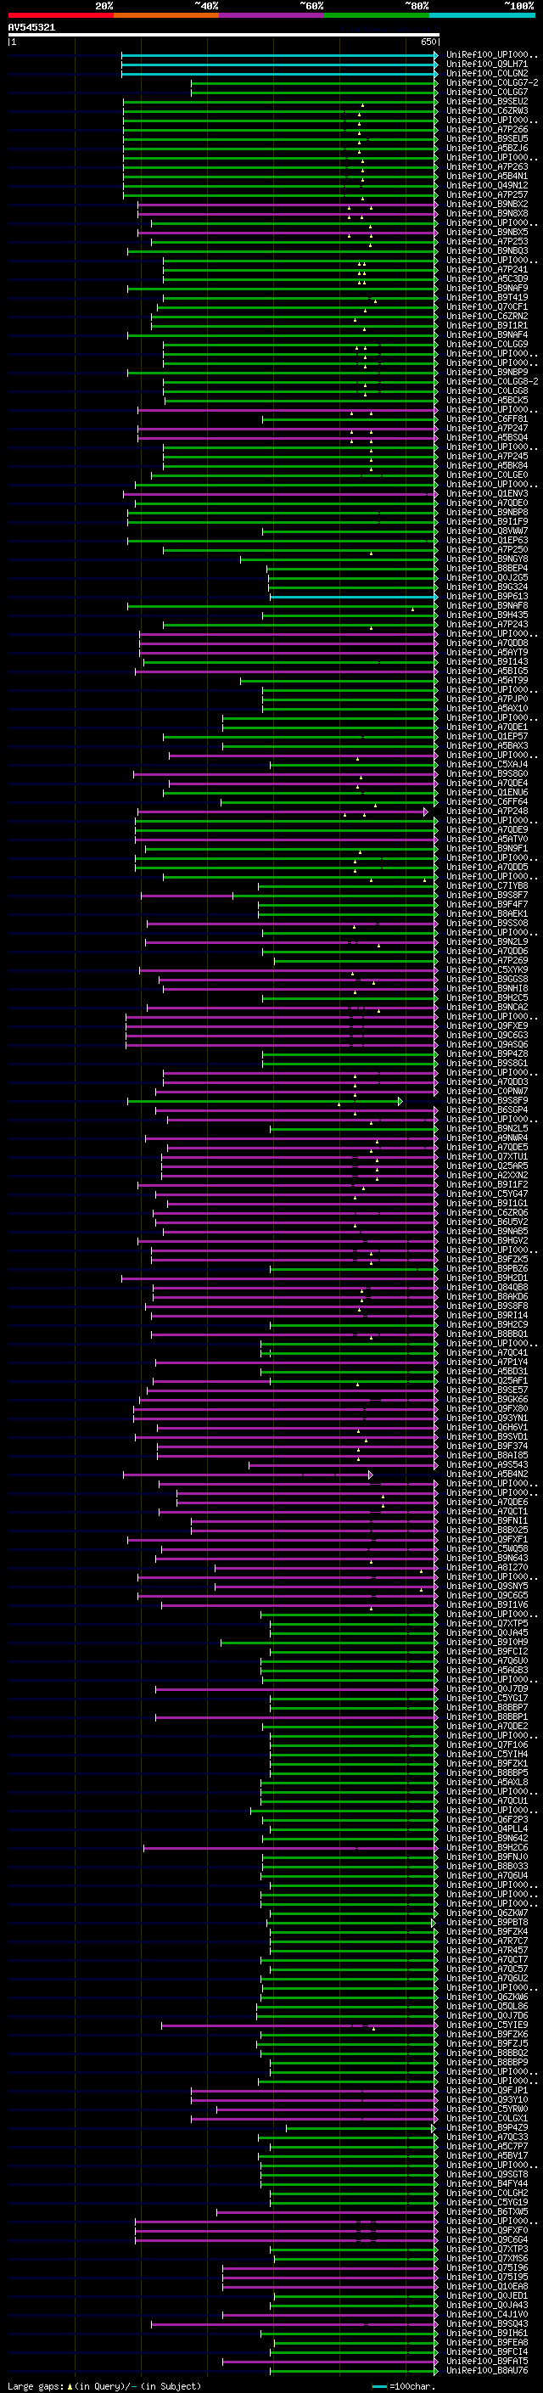Viewport: 543px width, 2393px height.
Task: Click the UniRef100_A9NWR4 label
Action: pos(487,1137)
